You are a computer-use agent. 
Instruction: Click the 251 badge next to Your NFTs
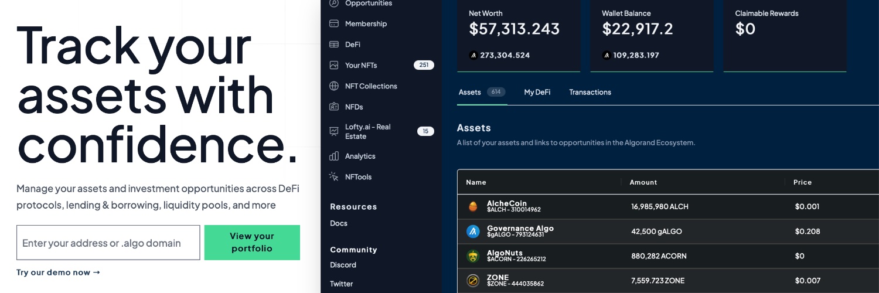point(424,65)
